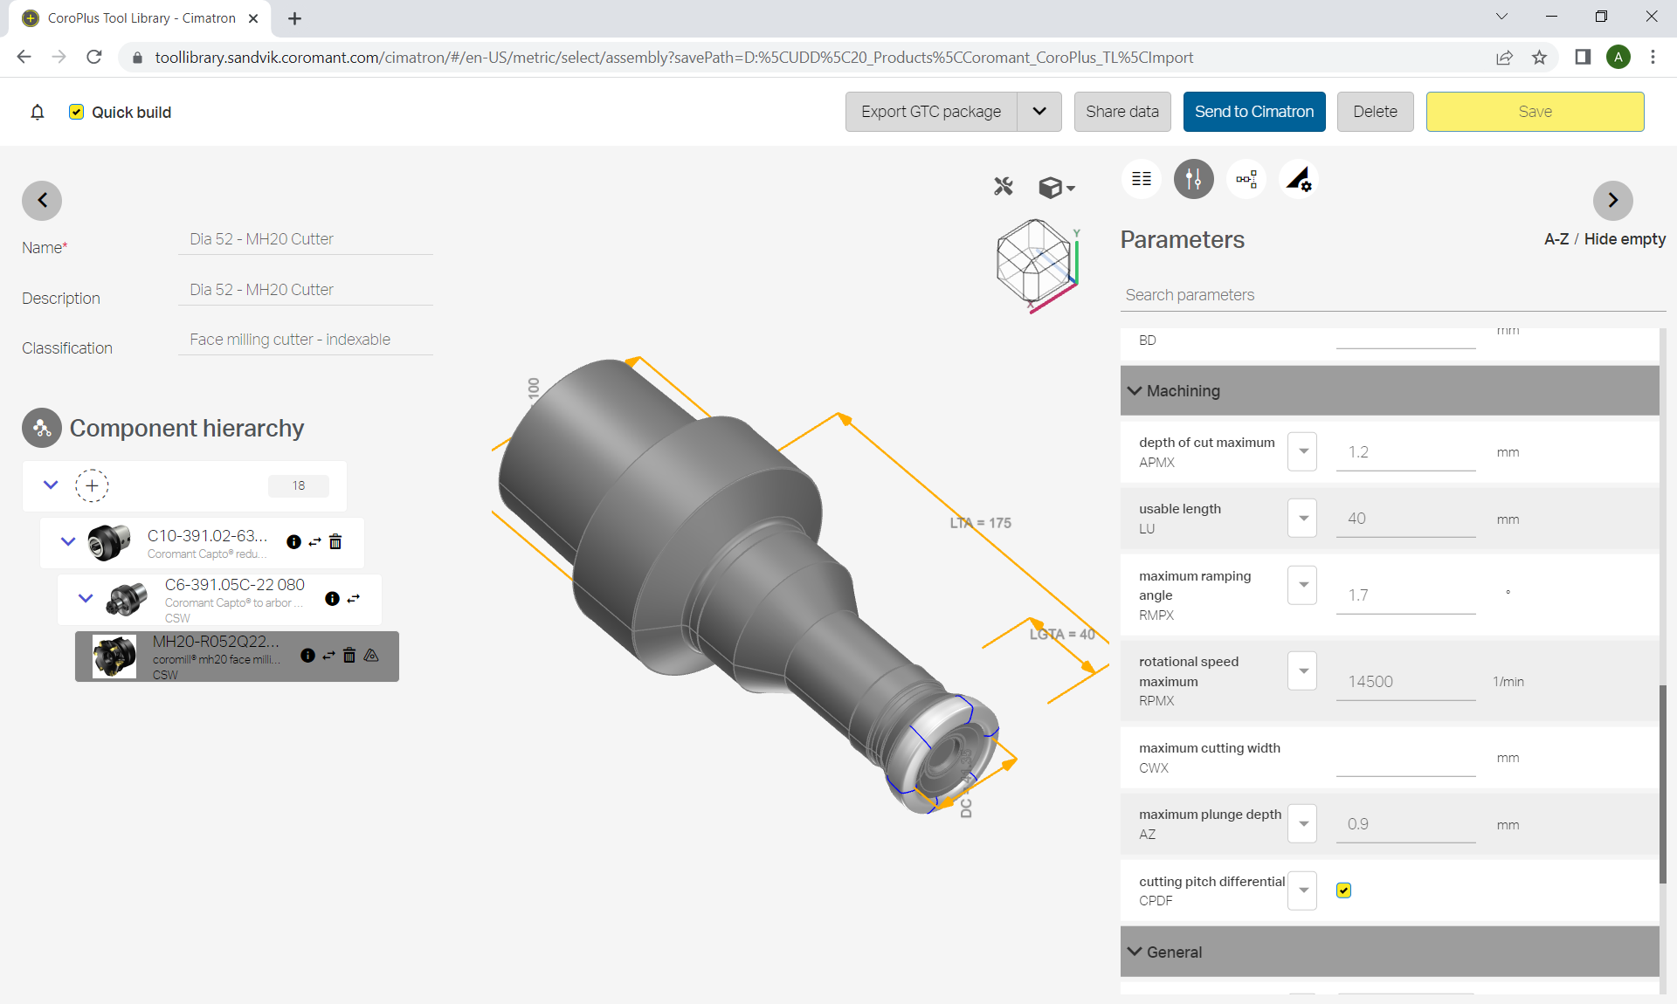The image size is (1677, 1004).
Task: Expand the Machining parameters section
Action: coord(1135,389)
